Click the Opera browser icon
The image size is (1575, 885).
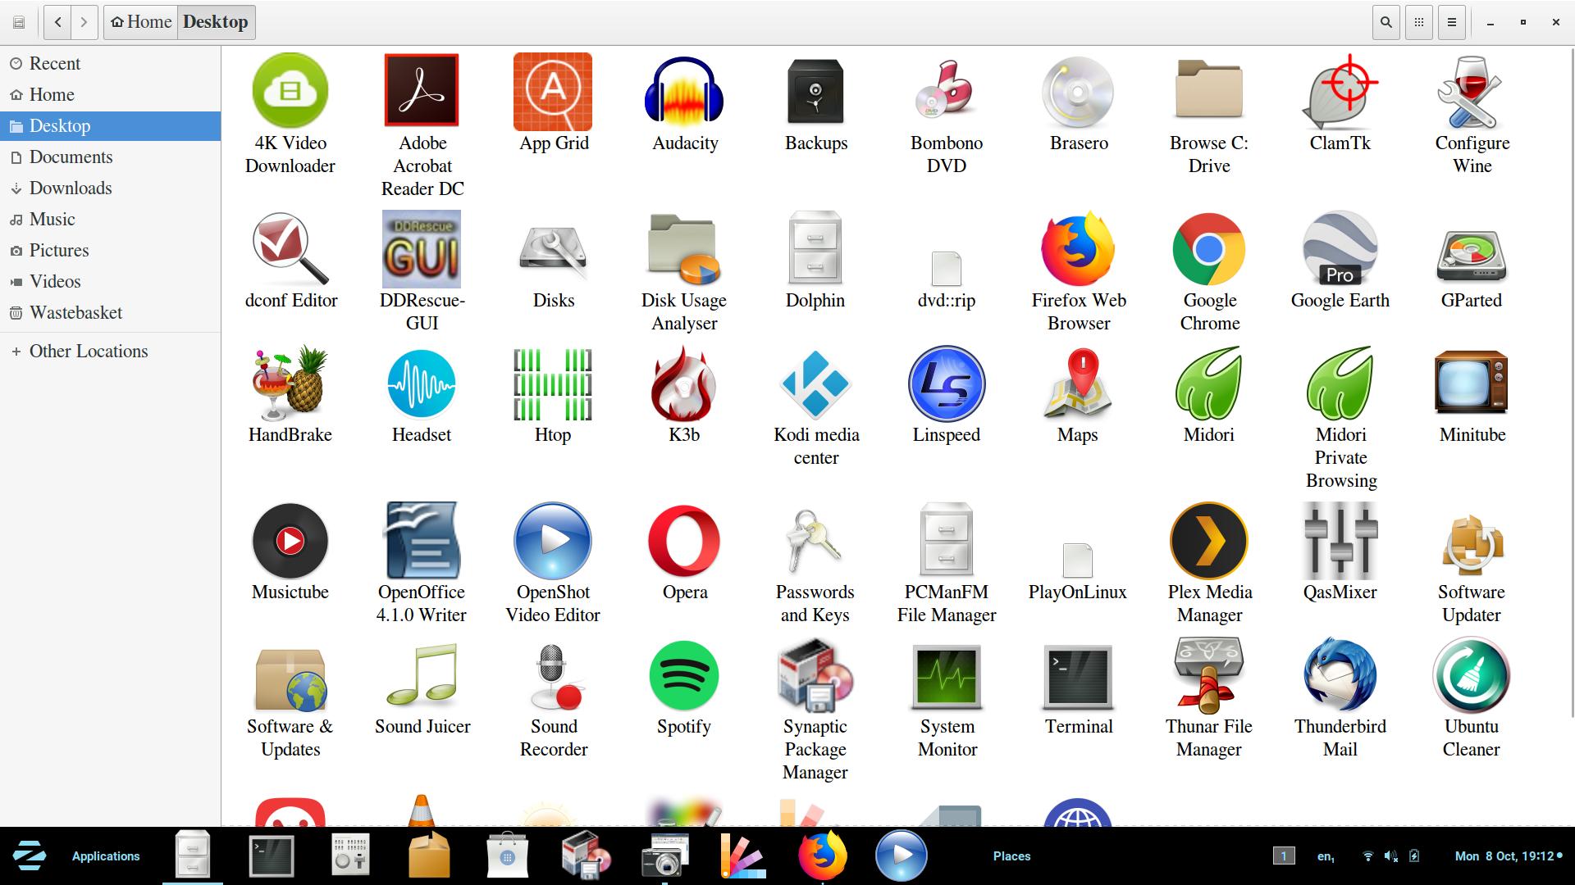683,541
